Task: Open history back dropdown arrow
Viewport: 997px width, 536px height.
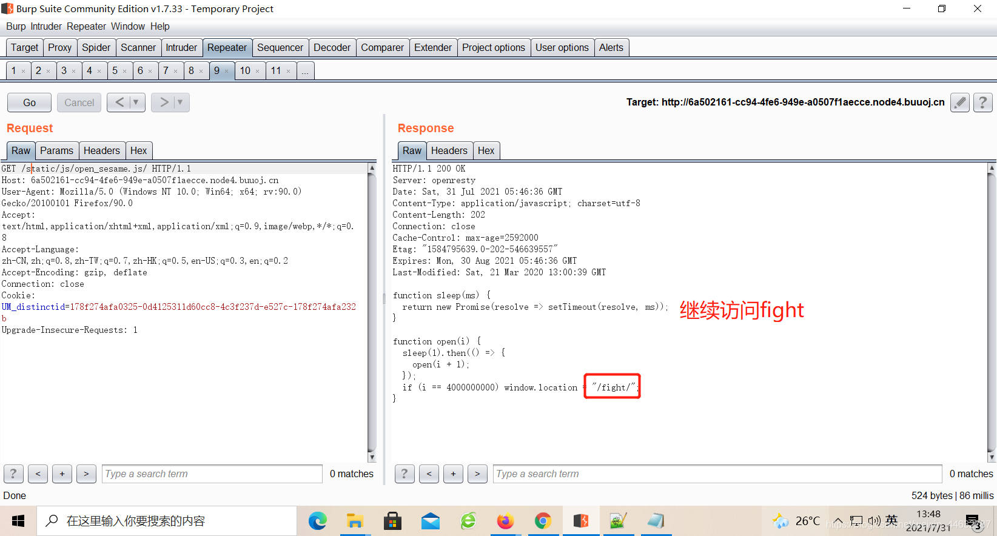Action: [x=136, y=102]
